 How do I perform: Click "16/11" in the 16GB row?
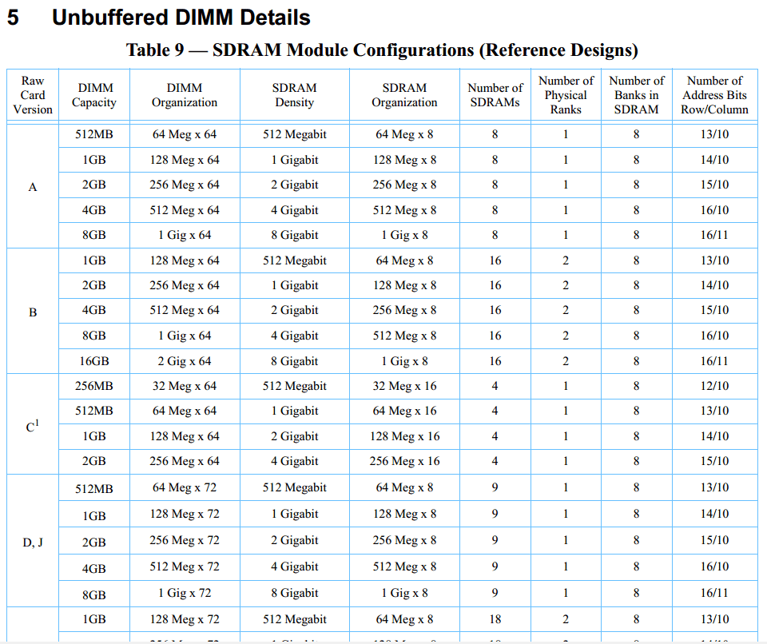[x=714, y=361]
